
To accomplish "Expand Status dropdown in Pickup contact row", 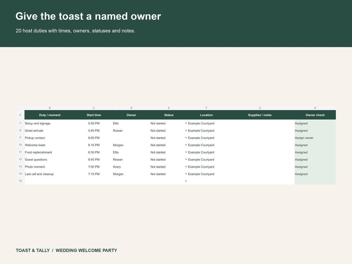I will click(x=186, y=138).
